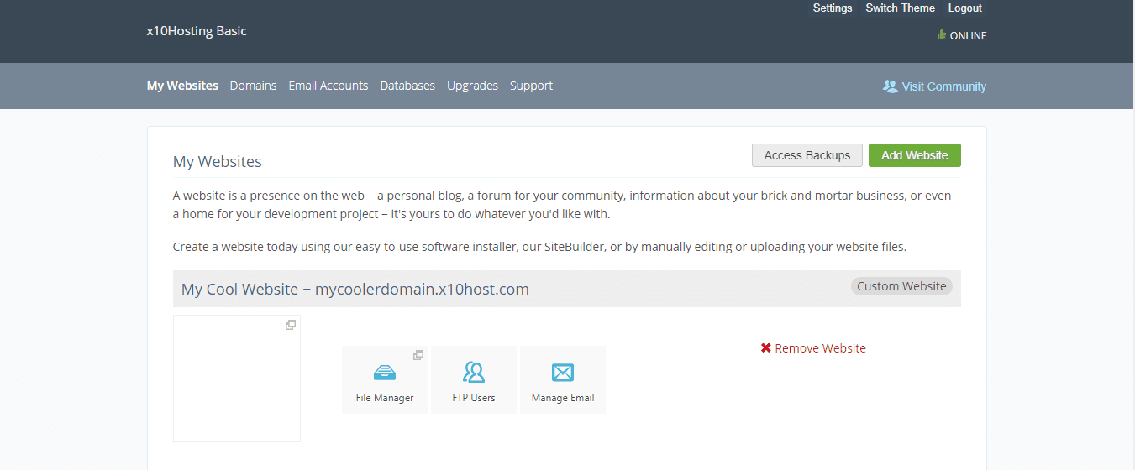
Task: Open the blank website preview thumbnail
Action: coord(237,379)
